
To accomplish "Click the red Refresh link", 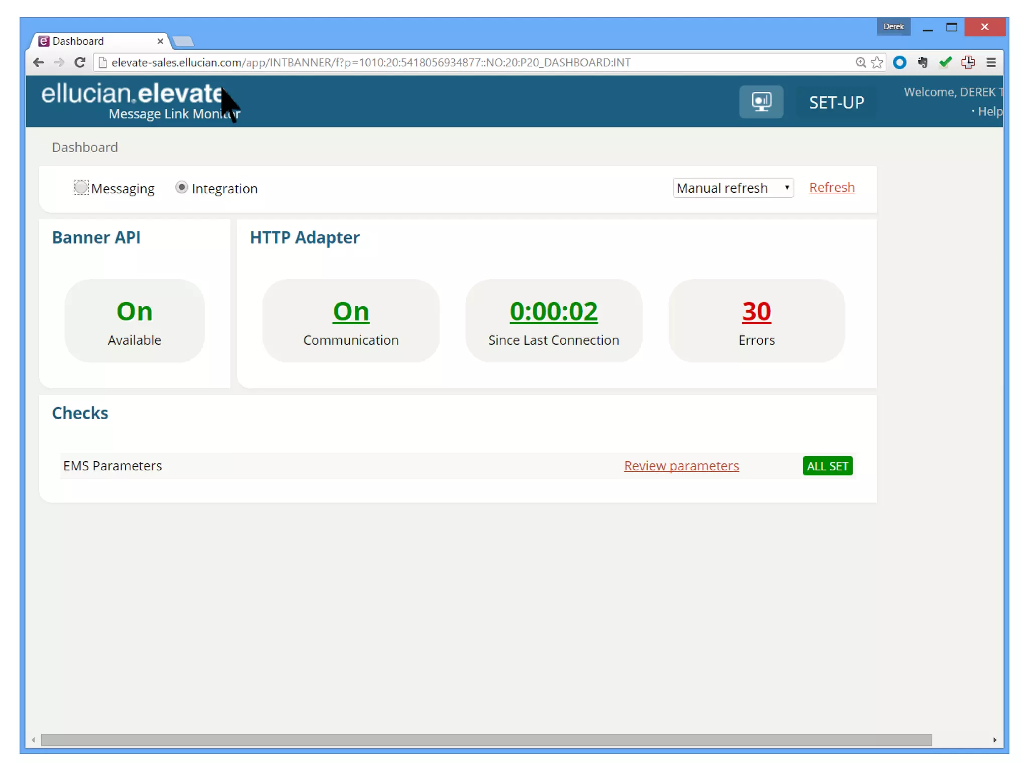I will (832, 187).
